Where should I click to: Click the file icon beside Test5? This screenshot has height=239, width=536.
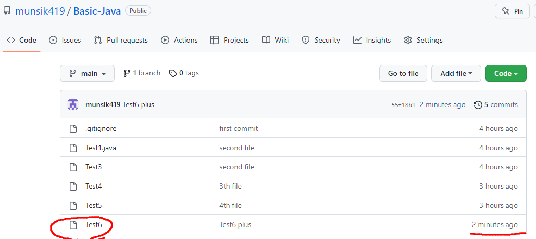pyautogui.click(x=73, y=206)
